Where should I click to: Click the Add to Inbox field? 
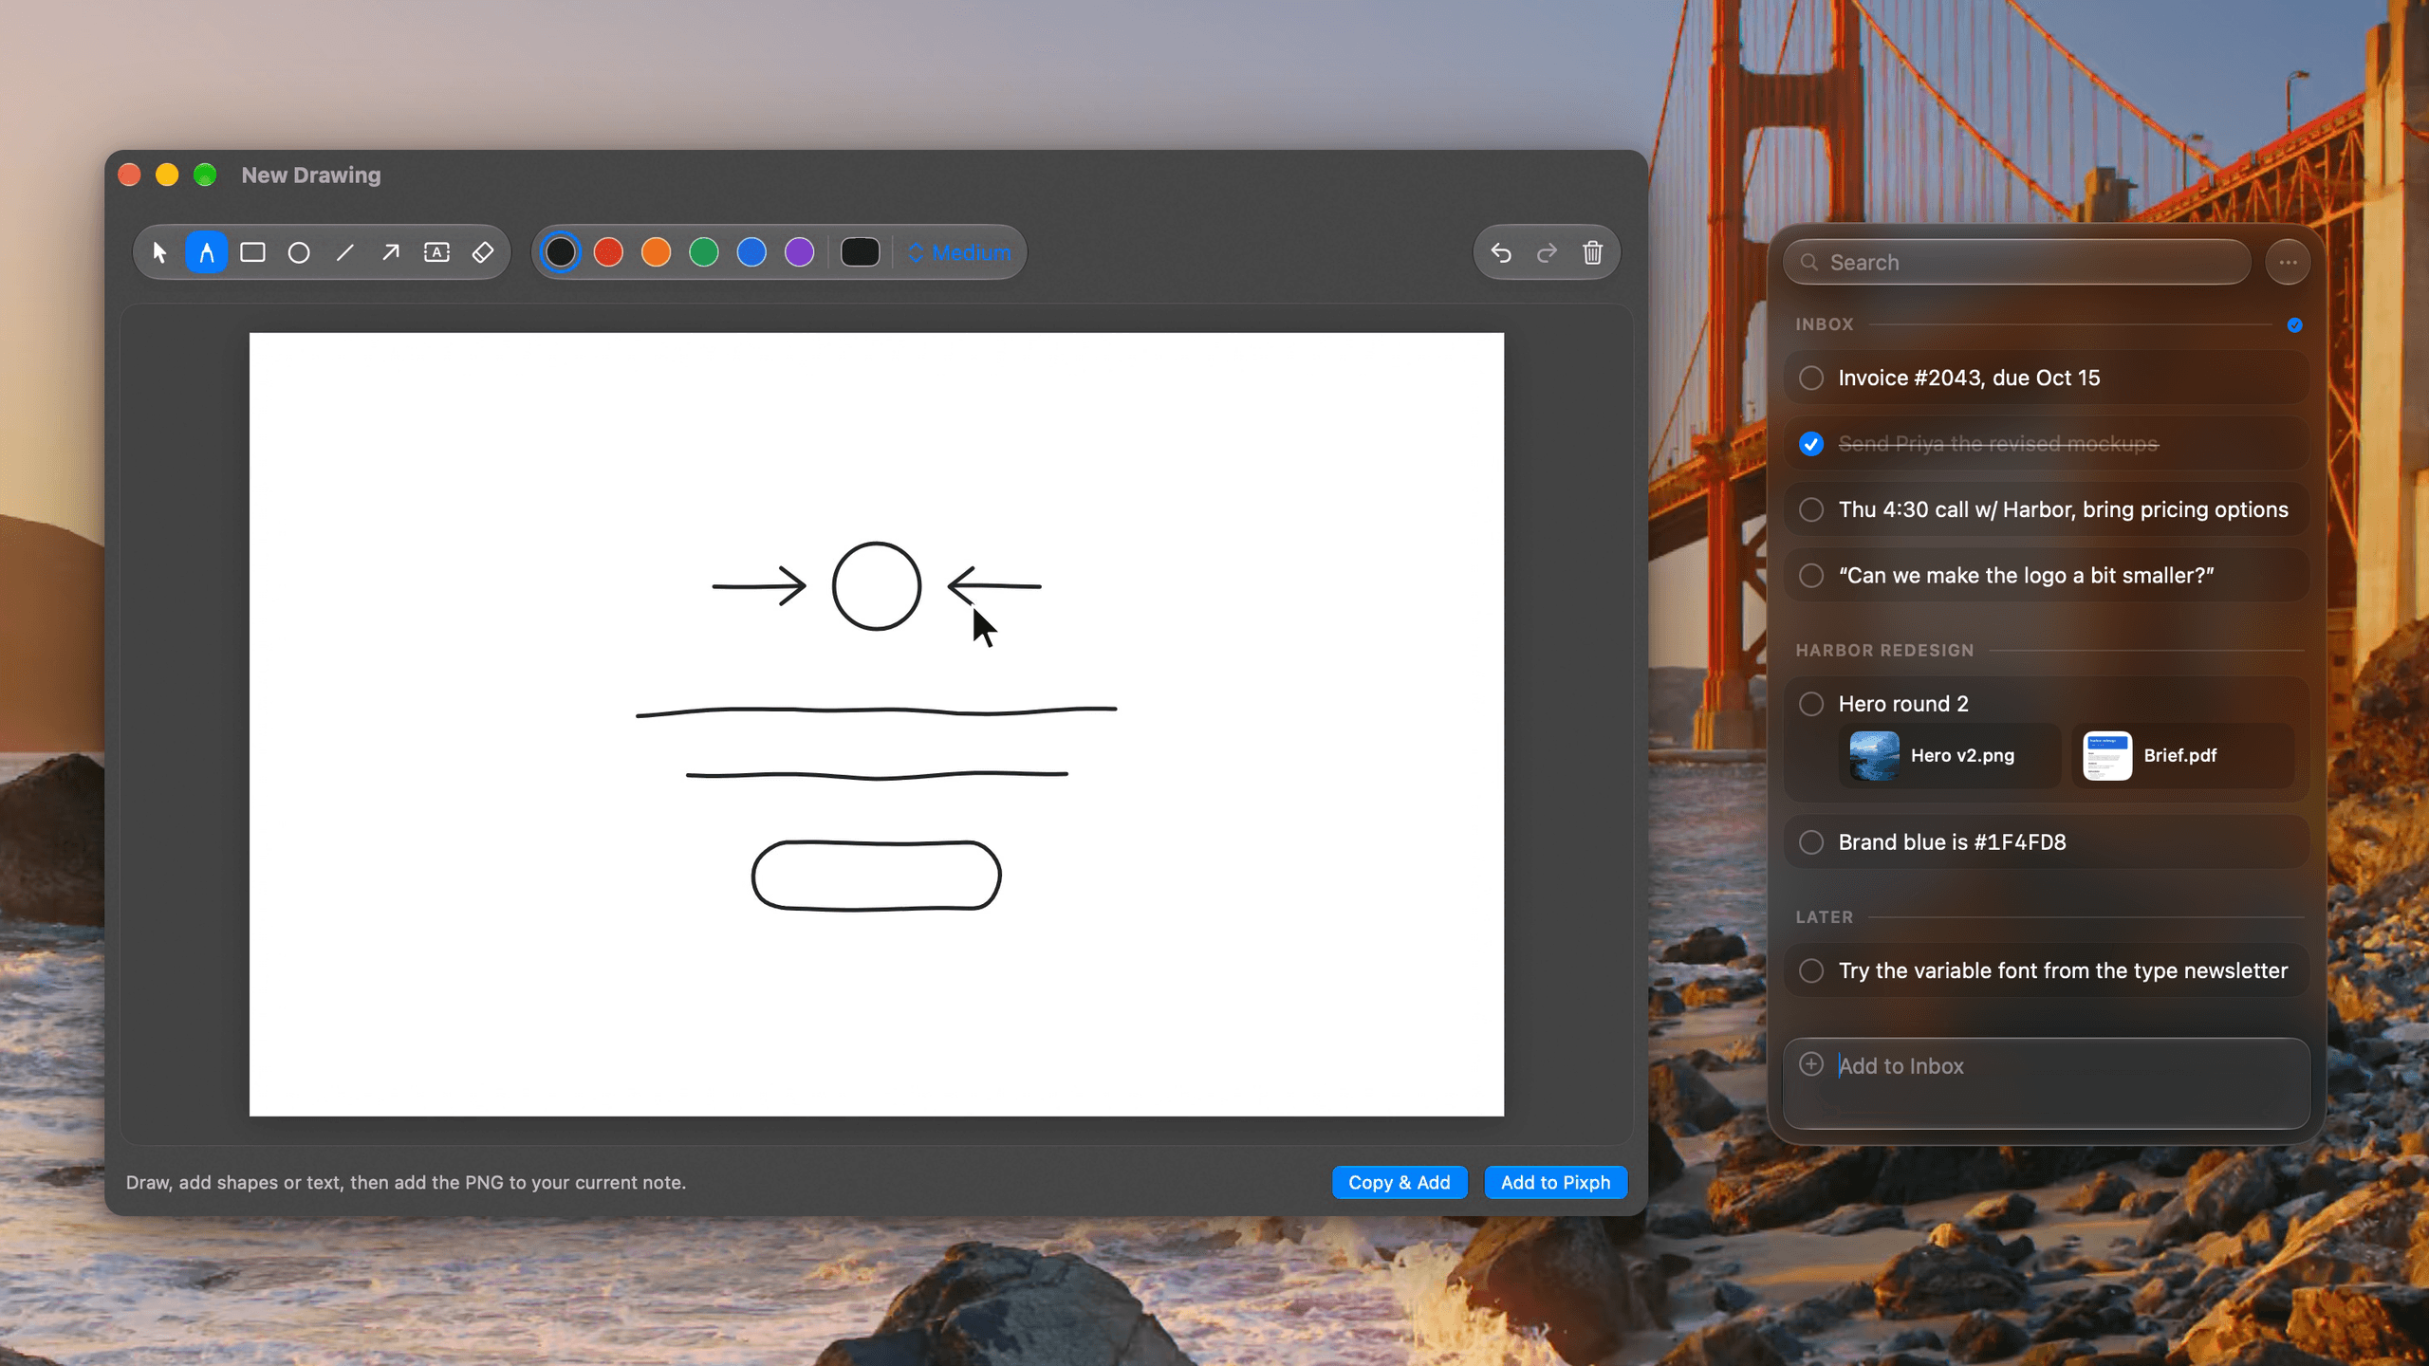[2047, 1083]
